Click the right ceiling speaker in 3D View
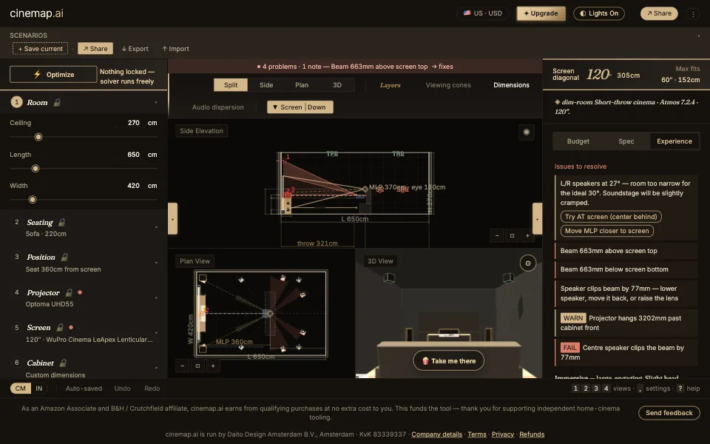The height and width of the screenshot is (444, 710). click(x=508, y=277)
